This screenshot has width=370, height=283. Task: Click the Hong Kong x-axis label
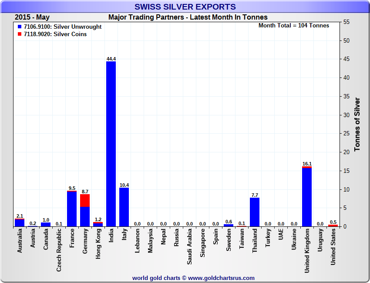(x=98, y=246)
